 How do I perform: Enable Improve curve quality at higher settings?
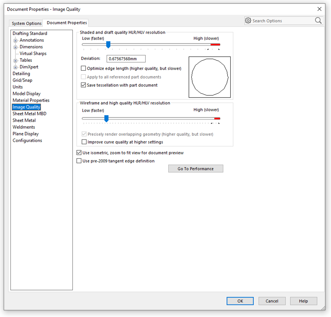pos(84,142)
